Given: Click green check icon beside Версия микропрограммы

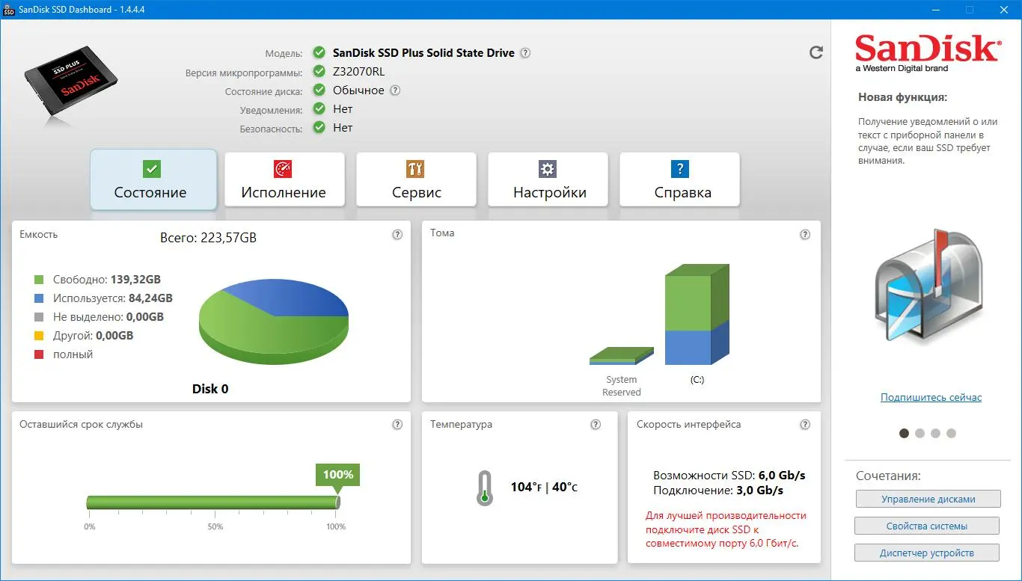Looking at the screenshot, I should coord(319,72).
